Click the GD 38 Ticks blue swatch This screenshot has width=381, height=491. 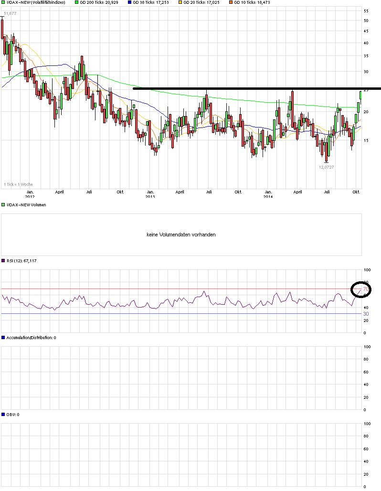129,2
